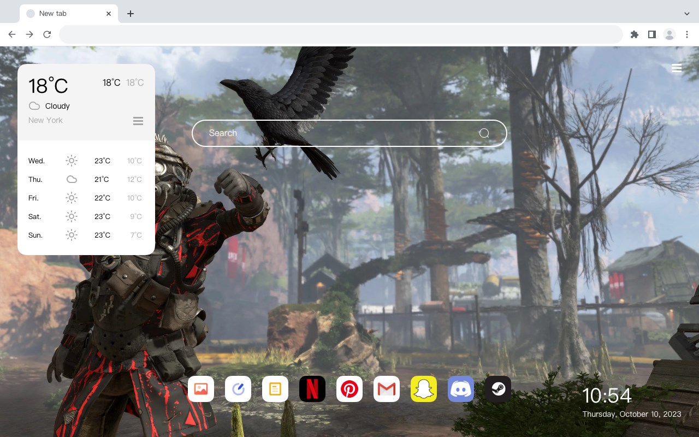
Task: Click the Thursday, October 10, 2023 date
Action: [632, 414]
